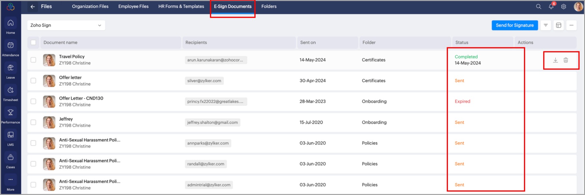
Task: Open the notifications bell icon
Action: tap(551, 7)
